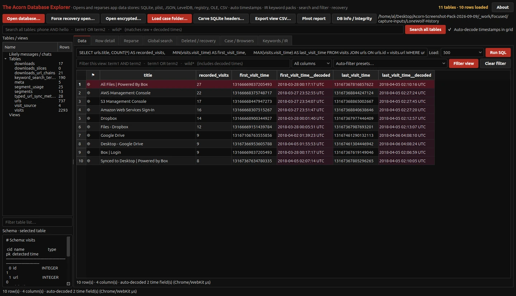Click the ⊕ icon in row 5 Dropbox
The height and width of the screenshot is (296, 516).
[89, 118]
